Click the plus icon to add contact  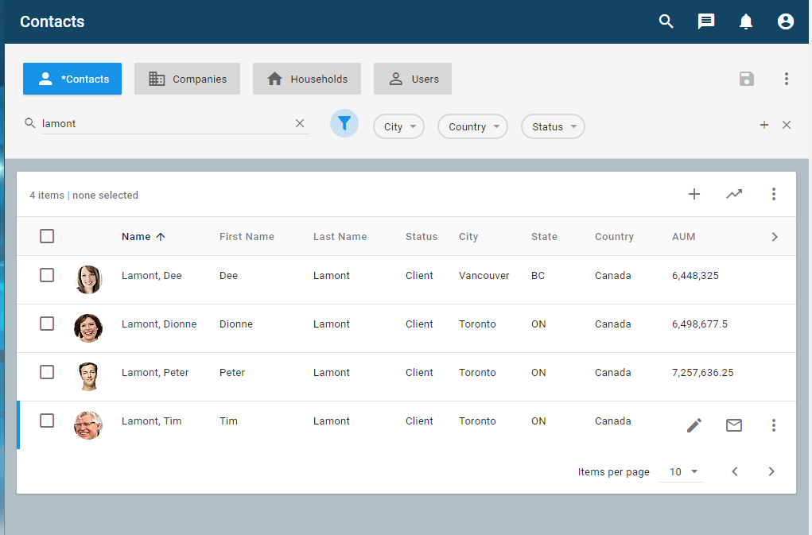pyautogui.click(x=694, y=194)
